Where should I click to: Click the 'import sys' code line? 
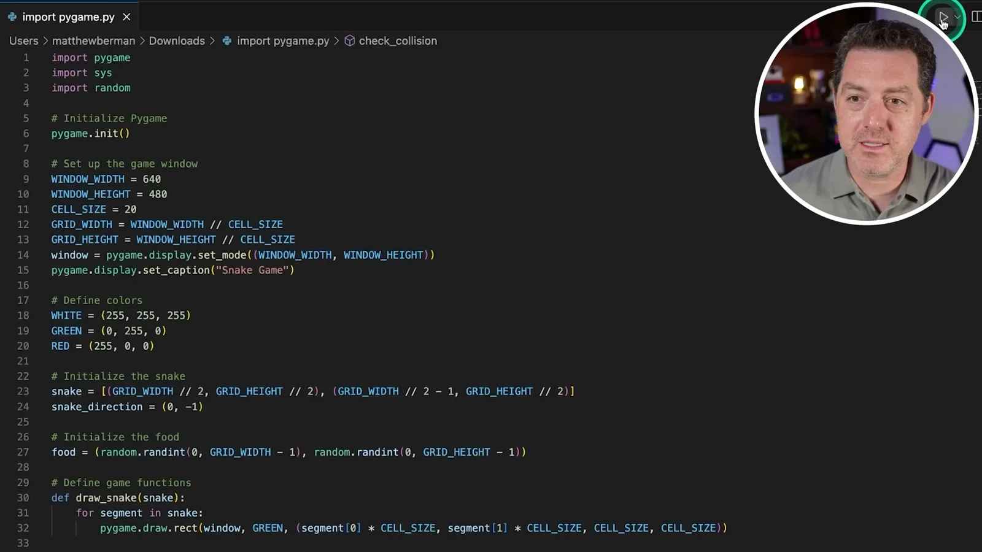82,73
